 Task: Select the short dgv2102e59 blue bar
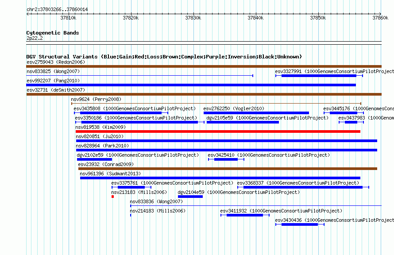point(94,159)
